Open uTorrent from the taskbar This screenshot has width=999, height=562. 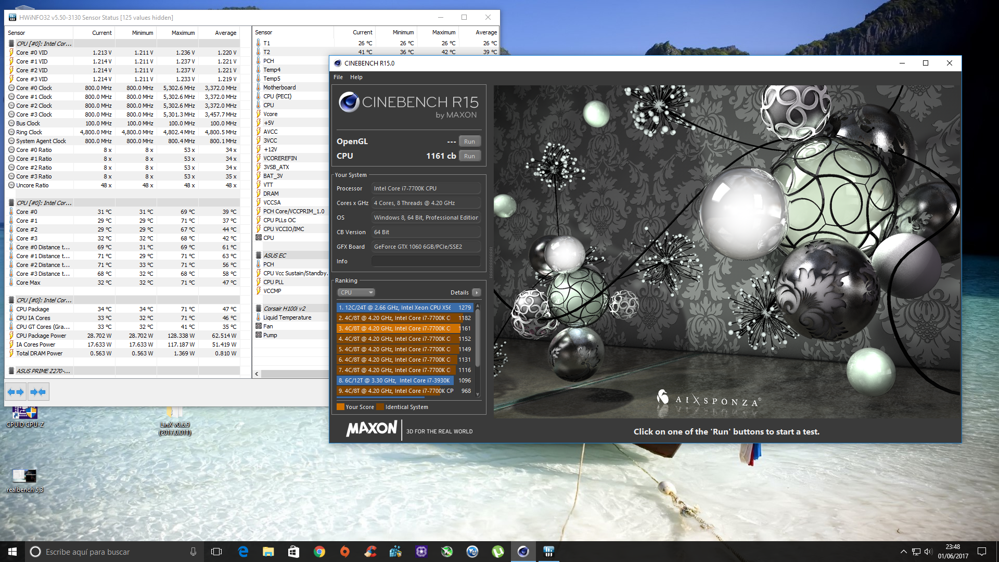(x=498, y=552)
